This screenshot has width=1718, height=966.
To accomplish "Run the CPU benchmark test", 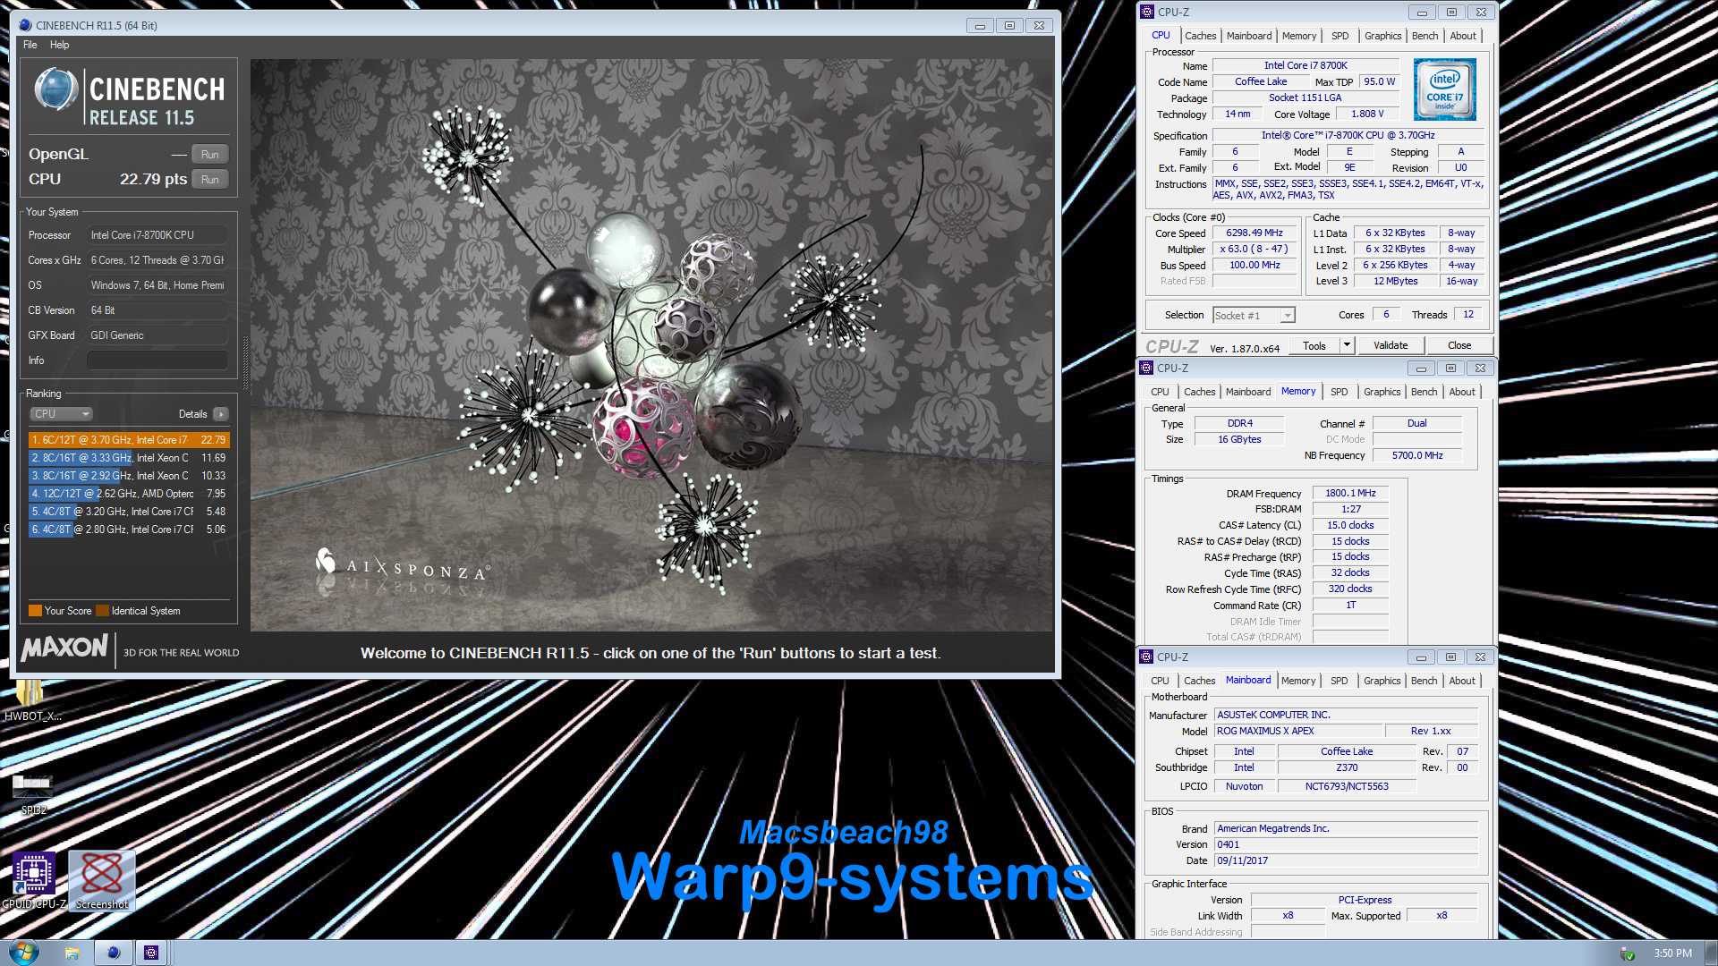I will pyautogui.click(x=210, y=179).
